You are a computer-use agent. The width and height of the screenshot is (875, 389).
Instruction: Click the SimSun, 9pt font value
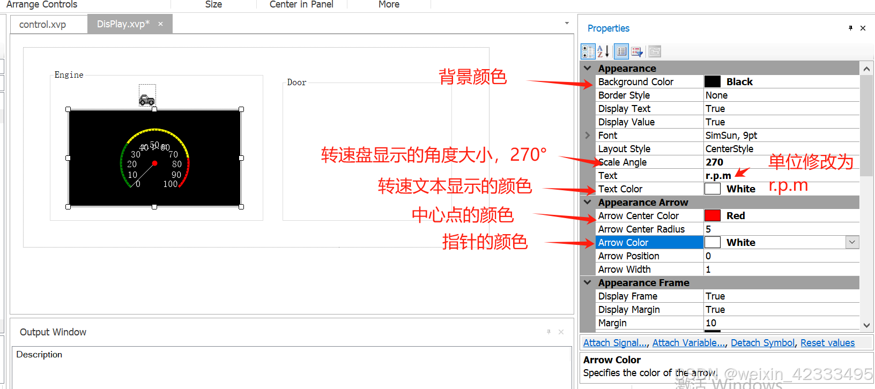[731, 135]
